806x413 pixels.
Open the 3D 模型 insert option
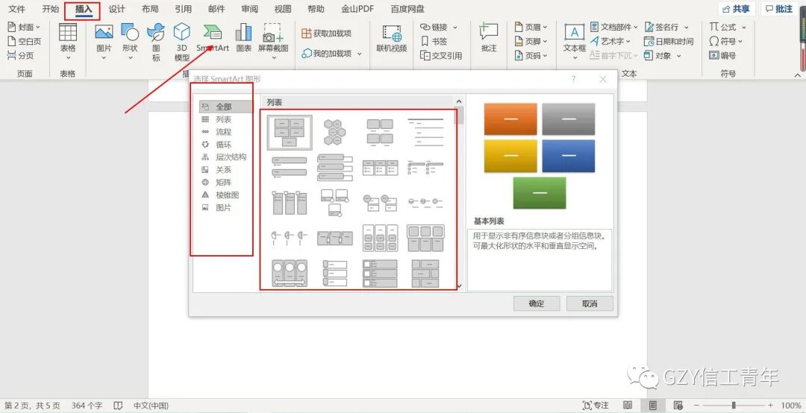pyautogui.click(x=182, y=42)
